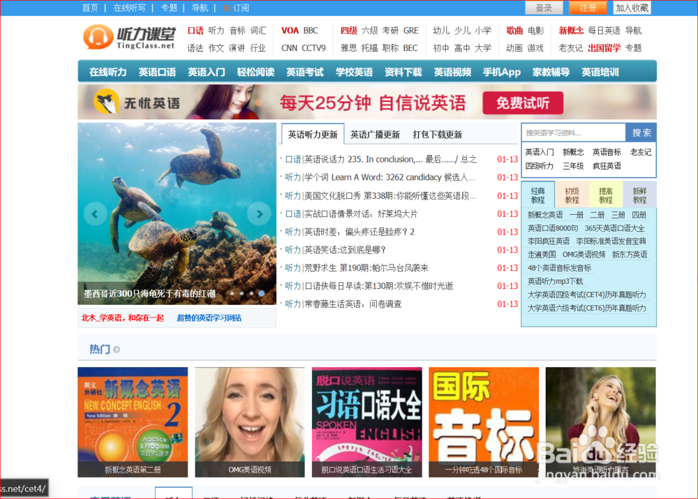The height and width of the screenshot is (499, 698).
Task: Open the 英语视频 navigation menu
Action: tap(452, 71)
